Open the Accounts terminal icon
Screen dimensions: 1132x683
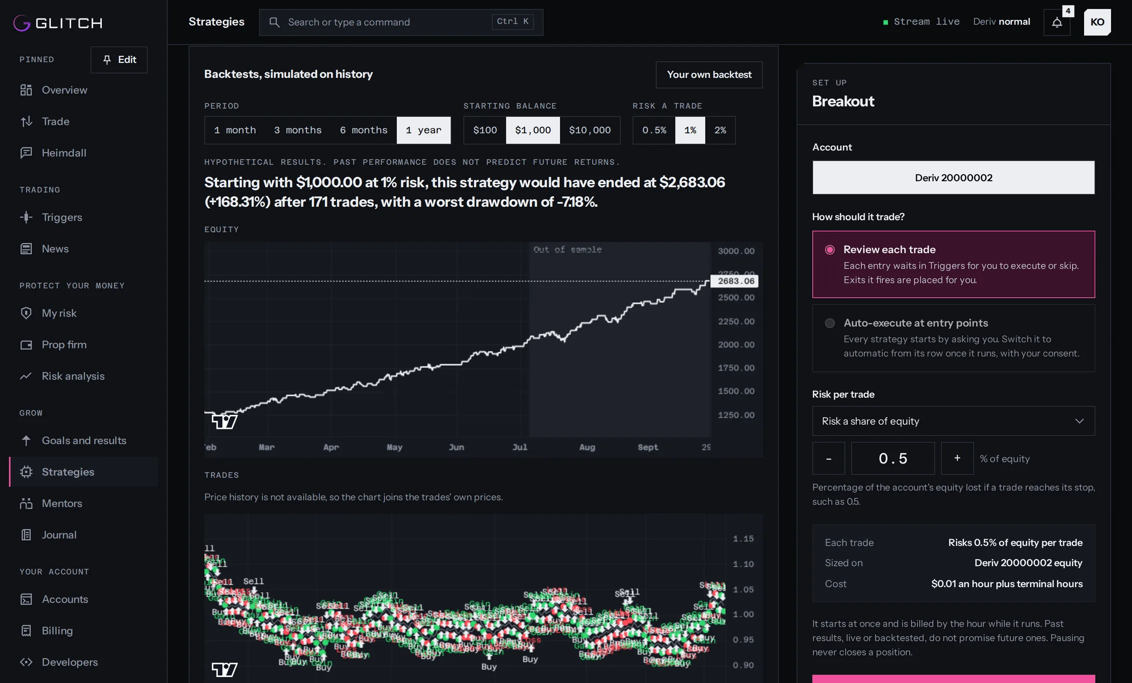point(26,599)
